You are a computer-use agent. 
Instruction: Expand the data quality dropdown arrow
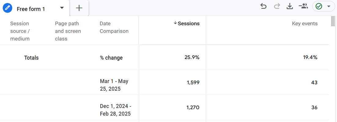click(x=329, y=6)
